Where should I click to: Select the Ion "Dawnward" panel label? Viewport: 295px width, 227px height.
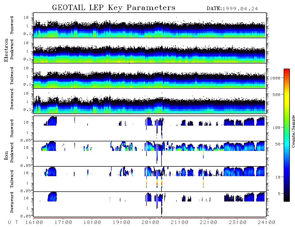click(12, 202)
